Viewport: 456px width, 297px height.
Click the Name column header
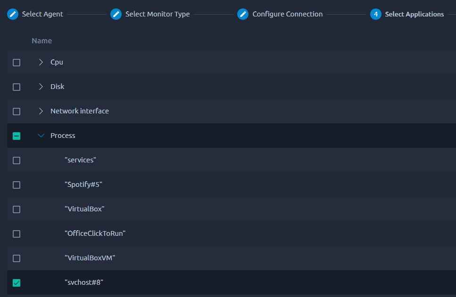click(x=41, y=40)
